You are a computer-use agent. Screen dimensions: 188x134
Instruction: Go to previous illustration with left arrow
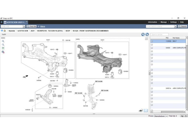(143, 34)
